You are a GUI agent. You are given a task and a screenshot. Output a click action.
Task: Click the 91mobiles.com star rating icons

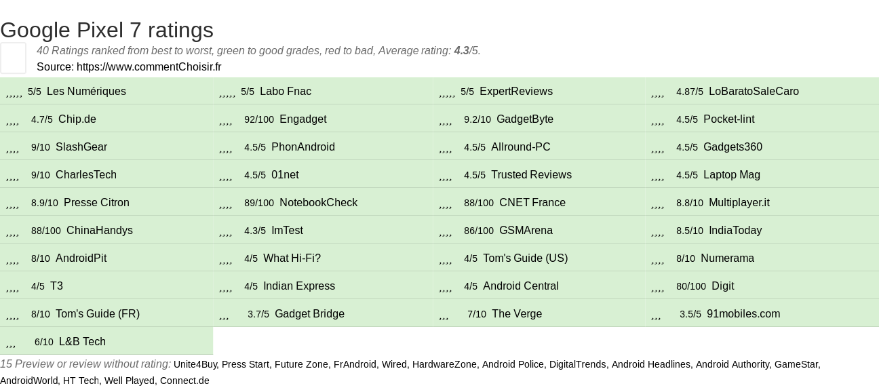pos(656,315)
